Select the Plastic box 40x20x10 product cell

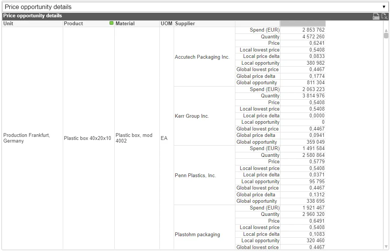[87, 138]
